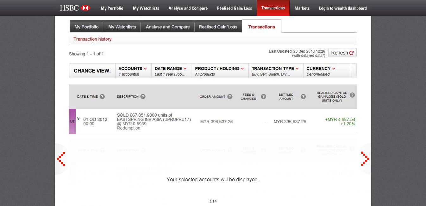Open the Transaction Type dropdown
The height and width of the screenshot is (206, 426).
click(275, 71)
